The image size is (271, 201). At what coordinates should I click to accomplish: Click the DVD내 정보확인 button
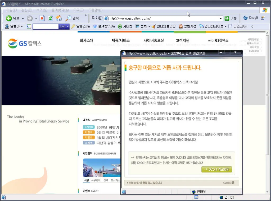[216, 170]
